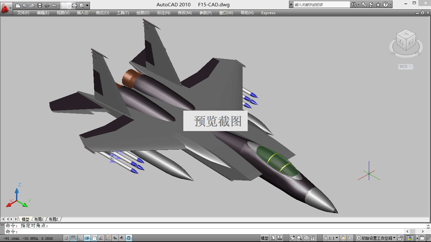Click the Zoom magnifier icon in status bar
Screen dimensions: 431x242
click(299, 238)
